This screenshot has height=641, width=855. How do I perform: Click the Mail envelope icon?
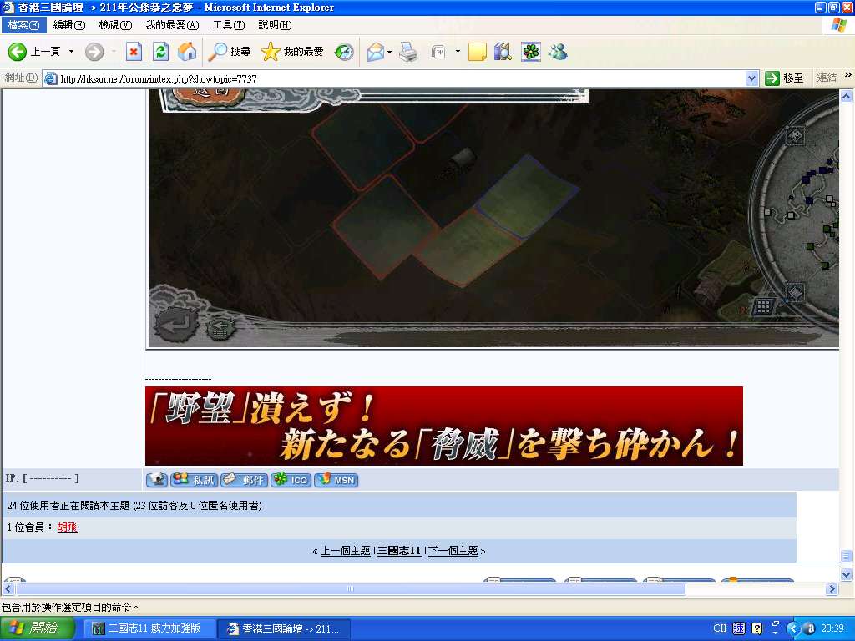tap(376, 52)
